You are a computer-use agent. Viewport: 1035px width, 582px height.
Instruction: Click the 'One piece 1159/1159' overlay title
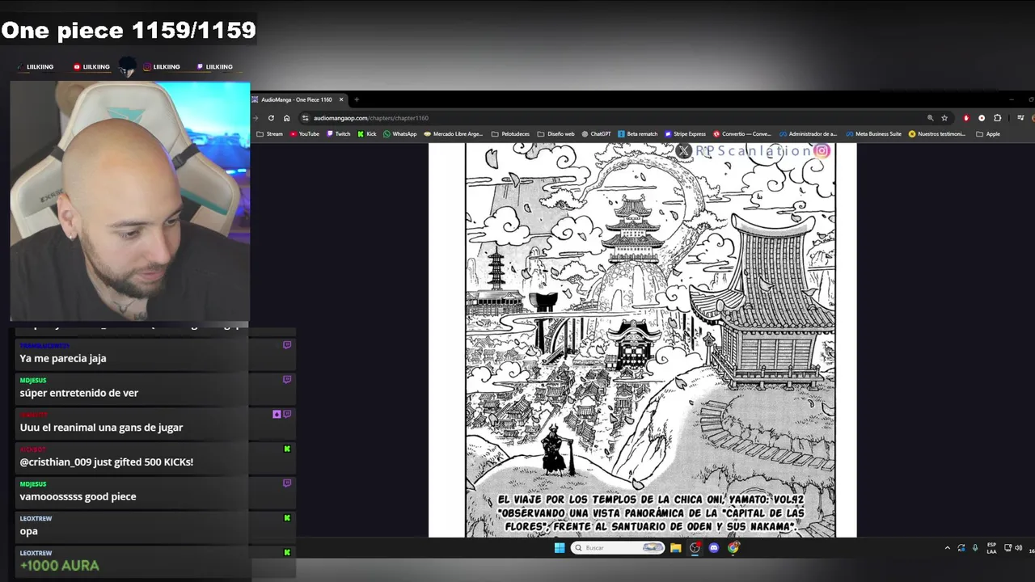(x=129, y=31)
